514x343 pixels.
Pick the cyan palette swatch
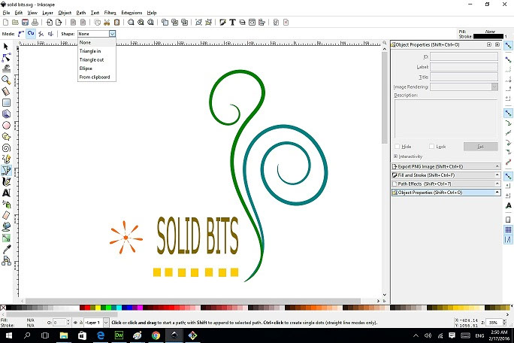coord(119,308)
